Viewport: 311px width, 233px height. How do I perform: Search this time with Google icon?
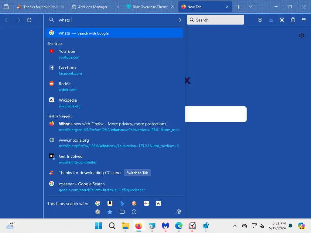[x=98, y=203]
